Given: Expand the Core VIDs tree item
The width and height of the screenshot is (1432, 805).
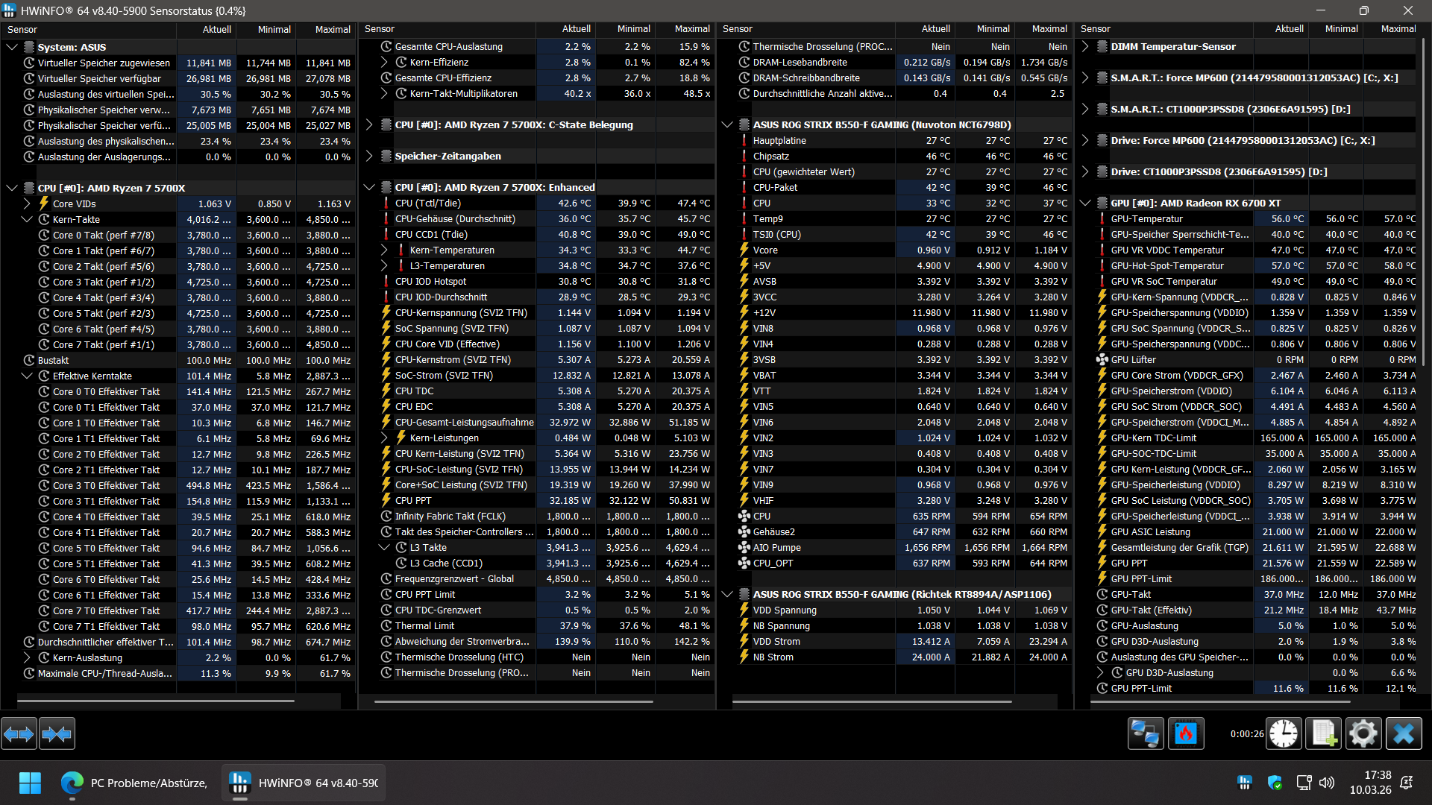Looking at the screenshot, I should pyautogui.click(x=27, y=203).
